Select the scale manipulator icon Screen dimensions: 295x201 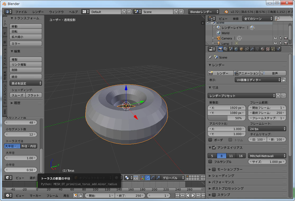coord(158,178)
